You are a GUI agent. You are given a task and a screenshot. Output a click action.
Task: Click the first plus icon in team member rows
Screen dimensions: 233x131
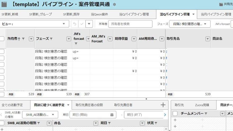click(175, 120)
